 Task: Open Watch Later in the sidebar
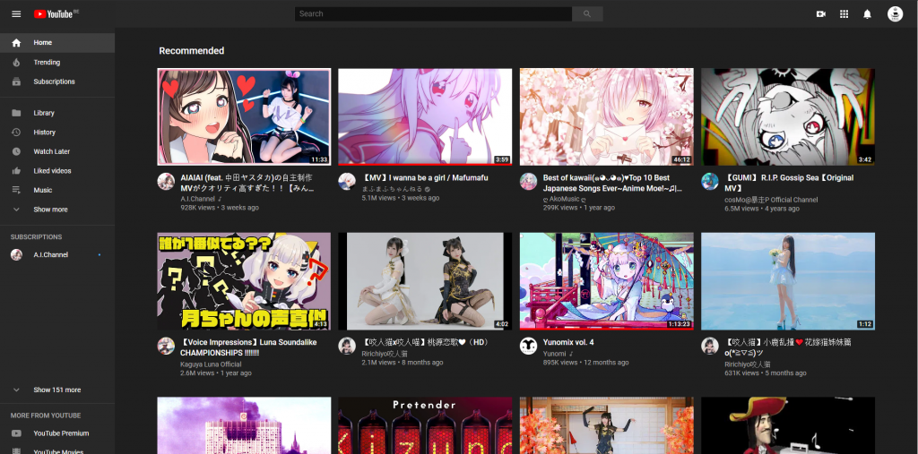pos(57,151)
